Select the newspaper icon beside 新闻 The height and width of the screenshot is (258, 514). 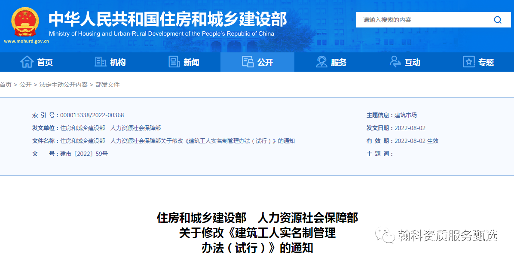(x=174, y=62)
